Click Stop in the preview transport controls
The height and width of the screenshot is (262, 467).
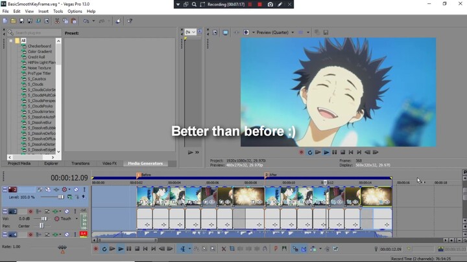point(342,152)
